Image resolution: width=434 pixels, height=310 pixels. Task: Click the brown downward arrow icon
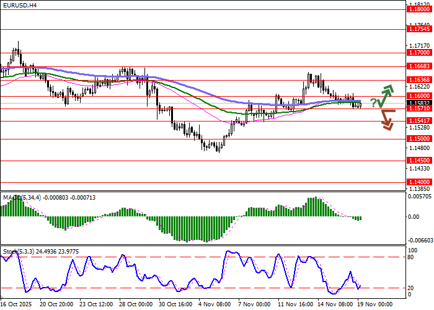pyautogui.click(x=387, y=119)
